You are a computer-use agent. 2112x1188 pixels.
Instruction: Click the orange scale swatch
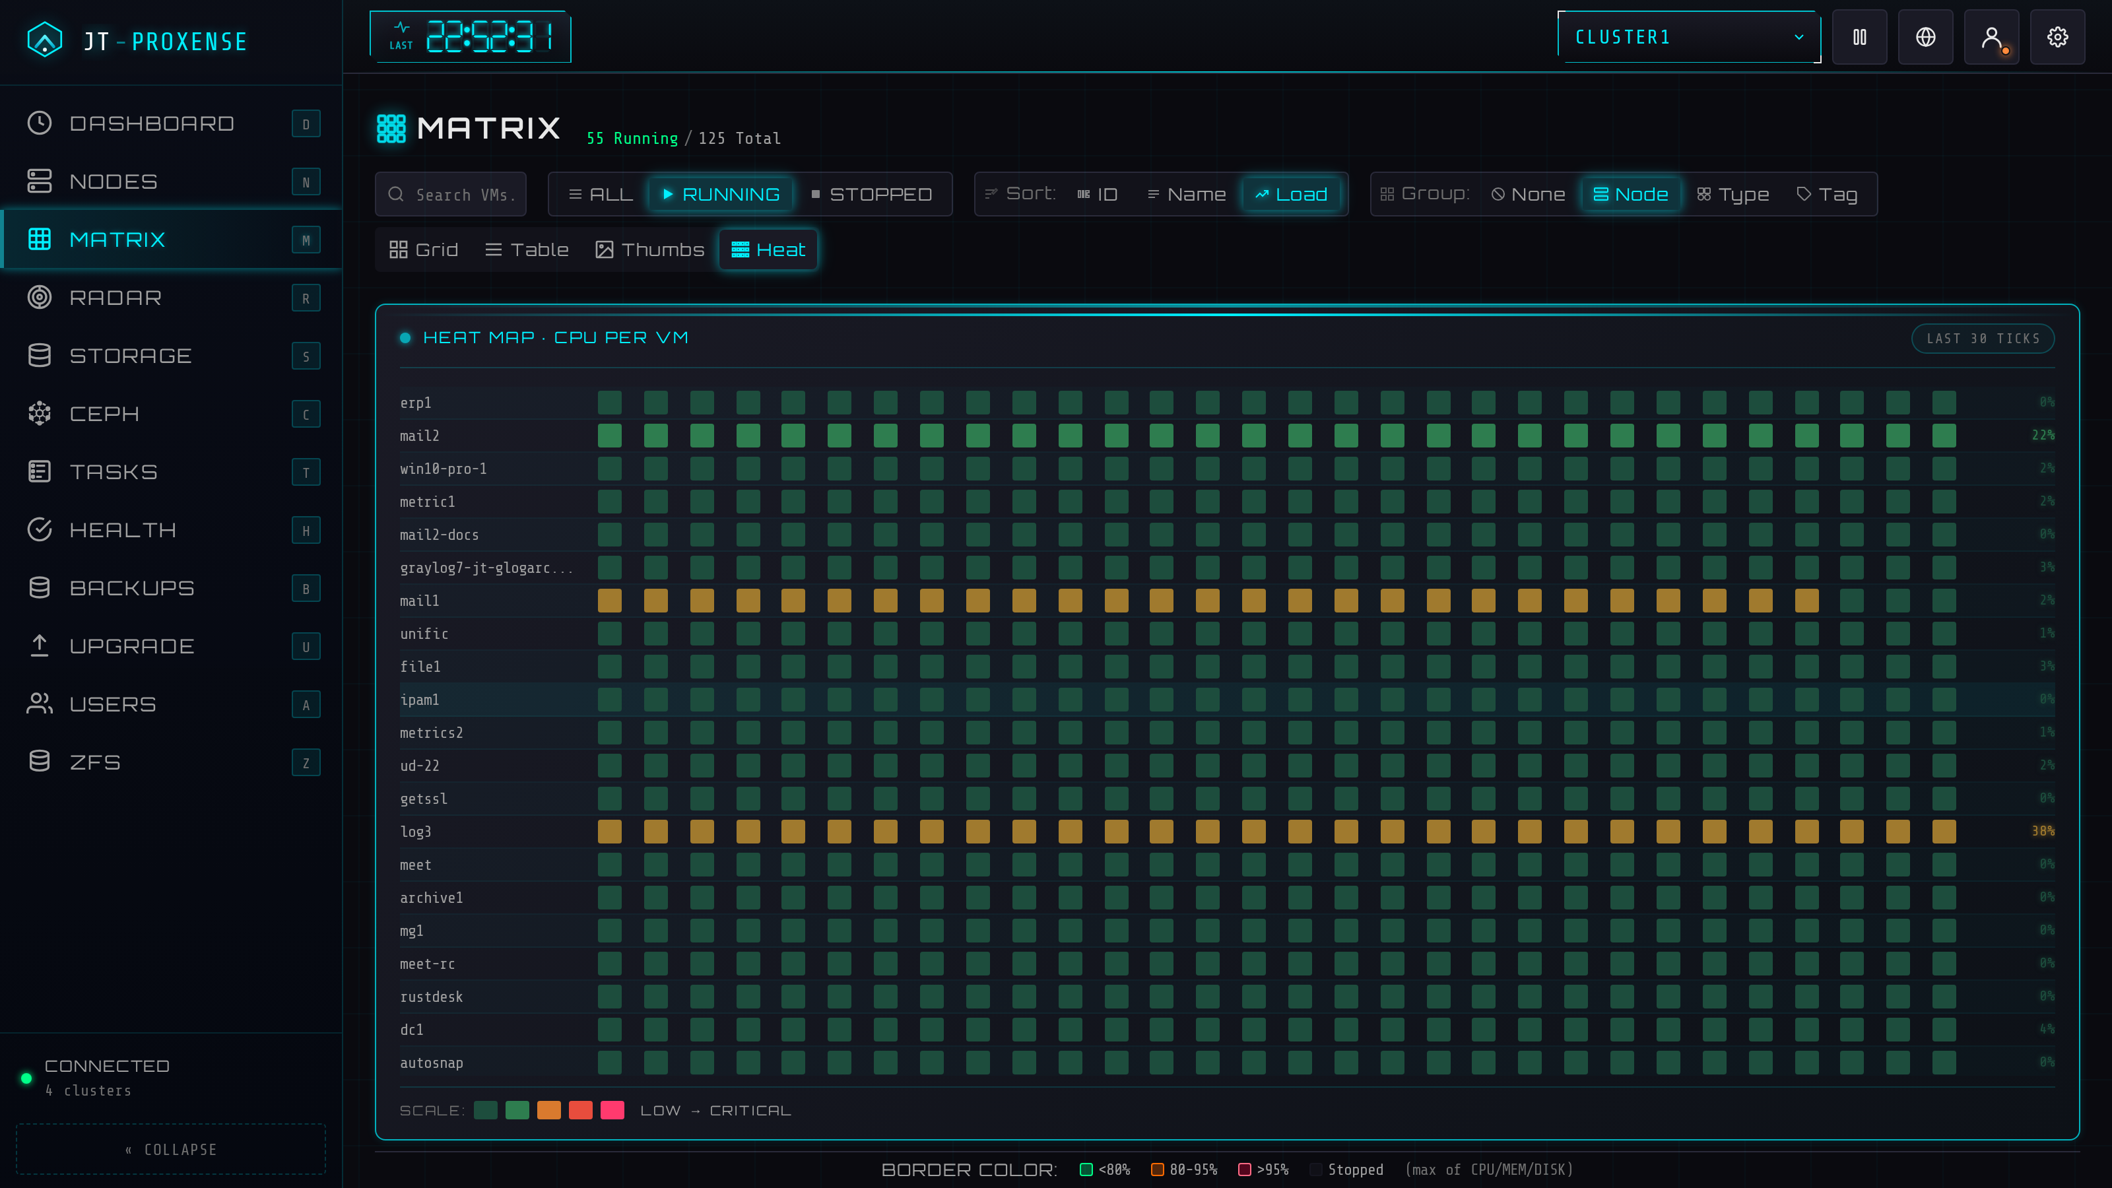click(549, 1110)
